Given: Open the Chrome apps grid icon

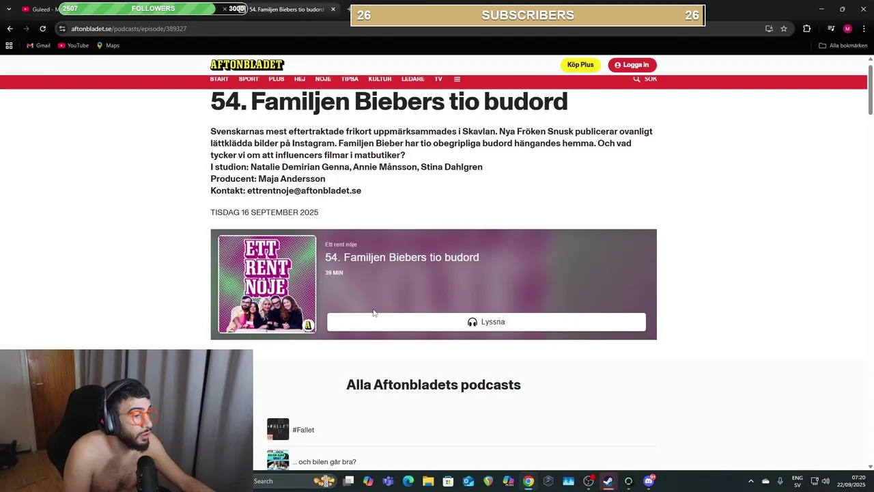Looking at the screenshot, I should point(9,46).
